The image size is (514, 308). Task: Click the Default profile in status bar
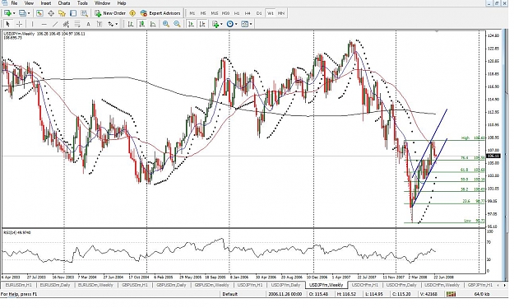click(229, 294)
